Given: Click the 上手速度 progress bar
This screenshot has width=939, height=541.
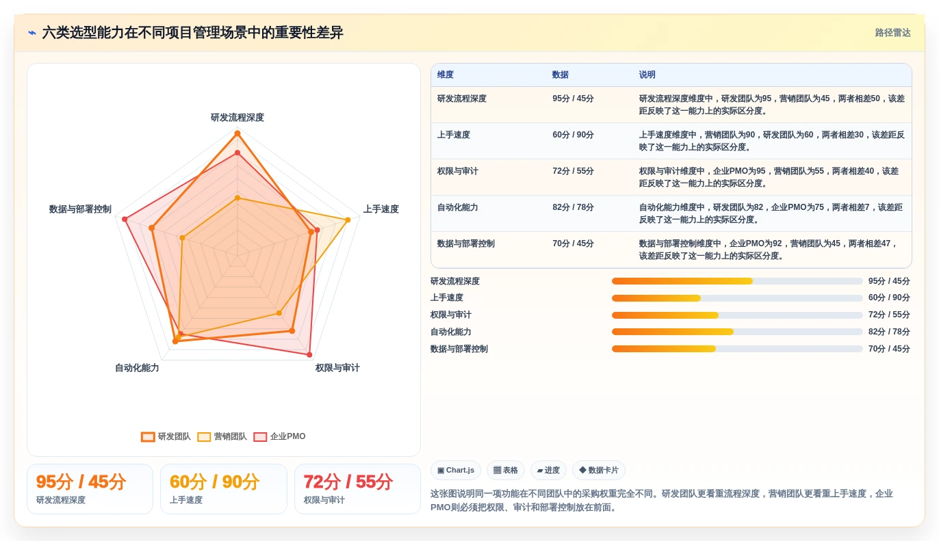Looking at the screenshot, I should [737, 298].
